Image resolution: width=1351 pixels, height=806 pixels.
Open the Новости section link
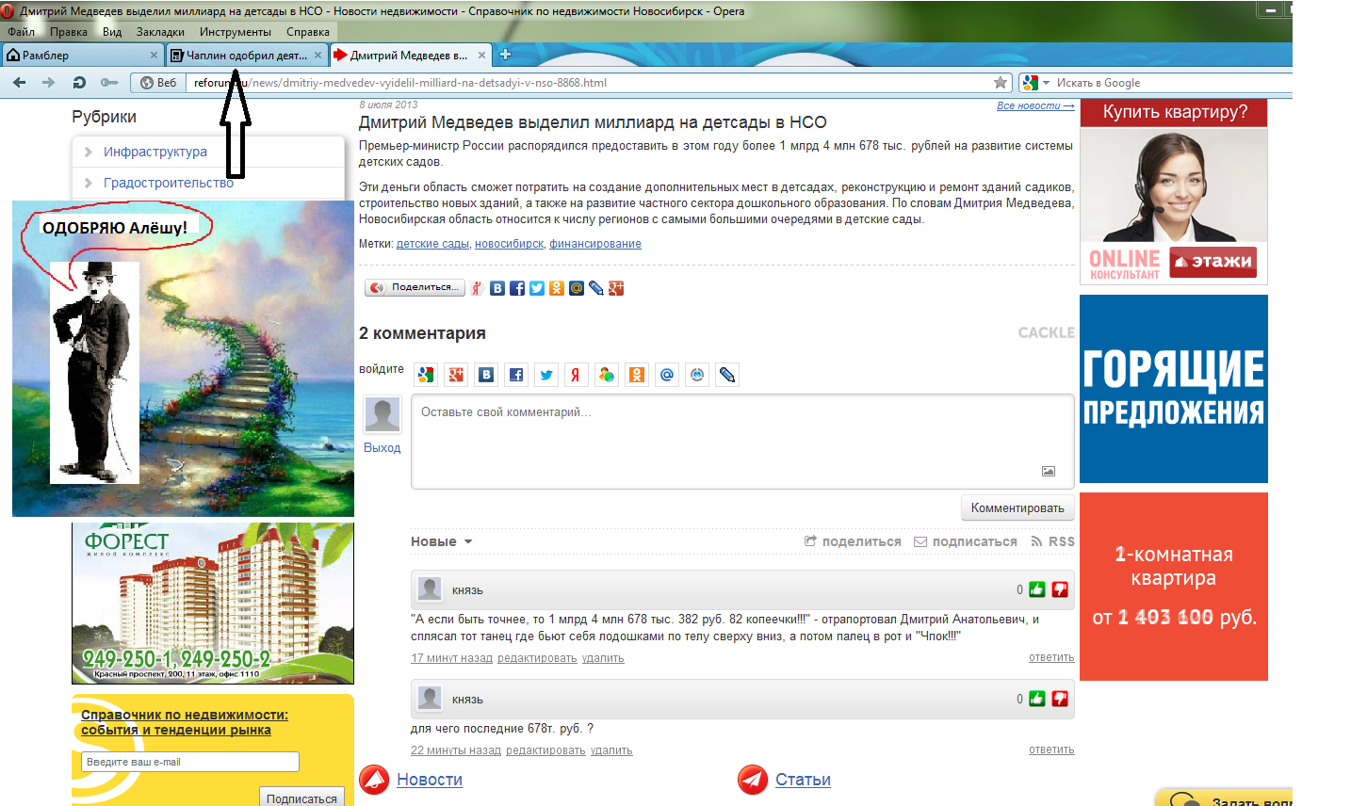[430, 780]
